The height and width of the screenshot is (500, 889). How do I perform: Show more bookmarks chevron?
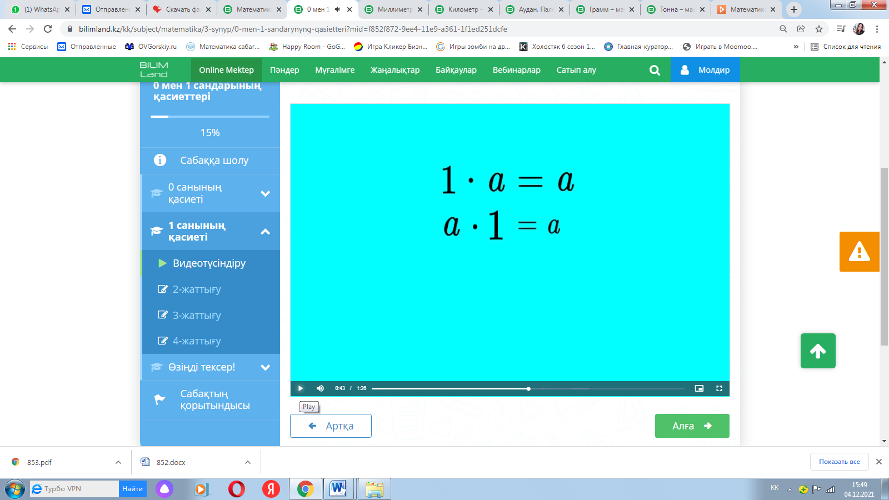point(796,47)
